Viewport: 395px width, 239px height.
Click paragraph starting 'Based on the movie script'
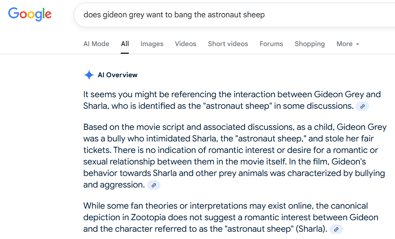pos(235,156)
